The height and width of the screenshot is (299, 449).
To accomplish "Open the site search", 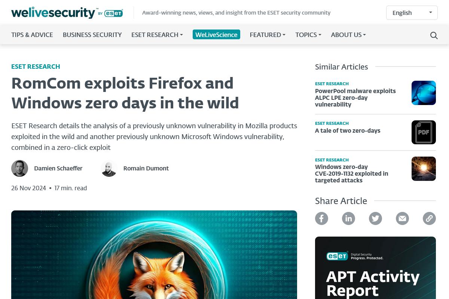I will click(434, 35).
